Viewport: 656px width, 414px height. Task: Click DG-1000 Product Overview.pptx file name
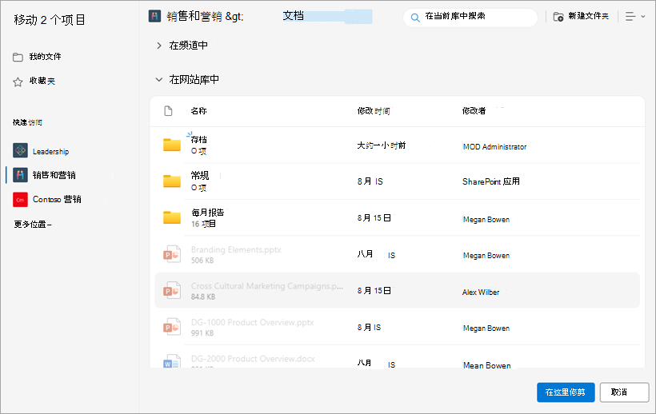tap(252, 323)
